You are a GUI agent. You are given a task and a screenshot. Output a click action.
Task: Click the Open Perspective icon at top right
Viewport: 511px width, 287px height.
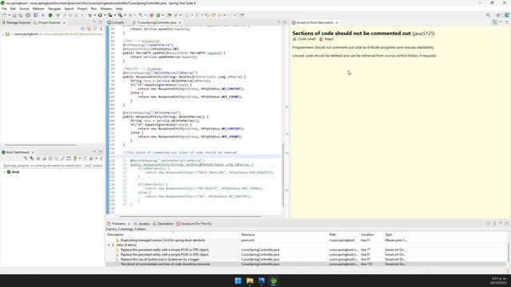pos(498,15)
